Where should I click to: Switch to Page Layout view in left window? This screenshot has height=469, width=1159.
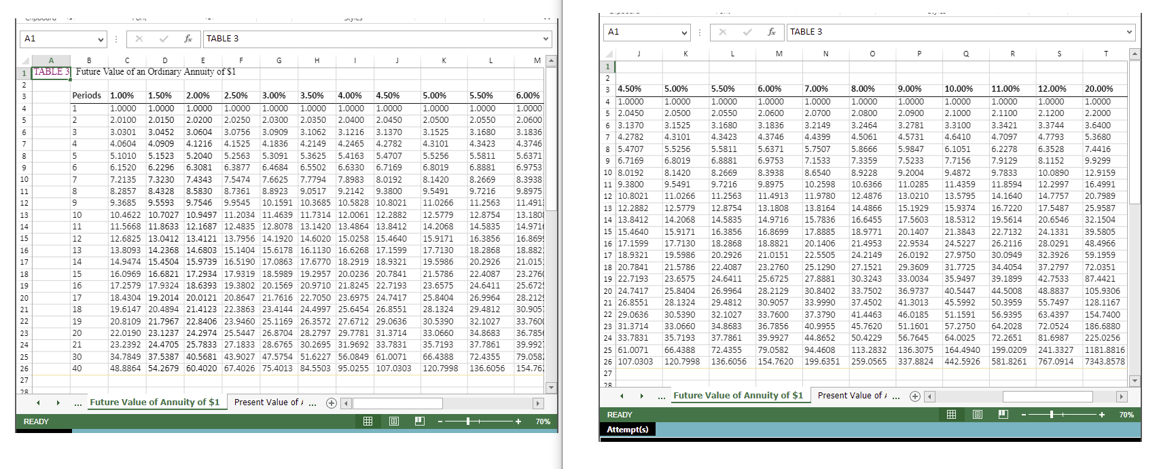[394, 421]
